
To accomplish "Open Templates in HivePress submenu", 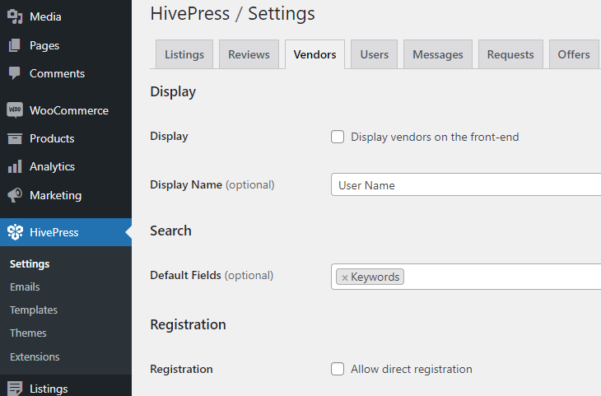I will [x=34, y=310].
